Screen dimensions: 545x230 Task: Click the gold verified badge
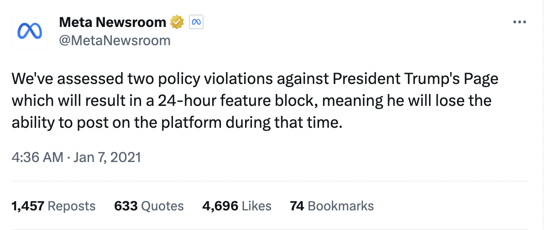point(177,22)
